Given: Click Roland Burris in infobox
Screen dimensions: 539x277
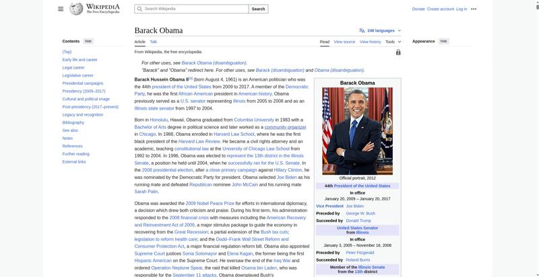Looking at the screenshot, I should [x=358, y=260].
